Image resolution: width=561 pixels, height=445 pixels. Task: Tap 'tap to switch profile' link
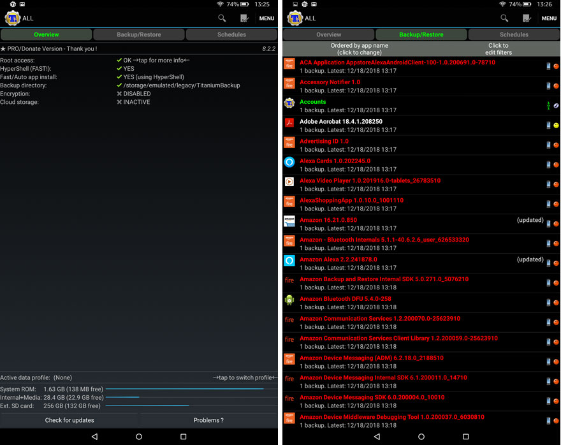(x=245, y=378)
